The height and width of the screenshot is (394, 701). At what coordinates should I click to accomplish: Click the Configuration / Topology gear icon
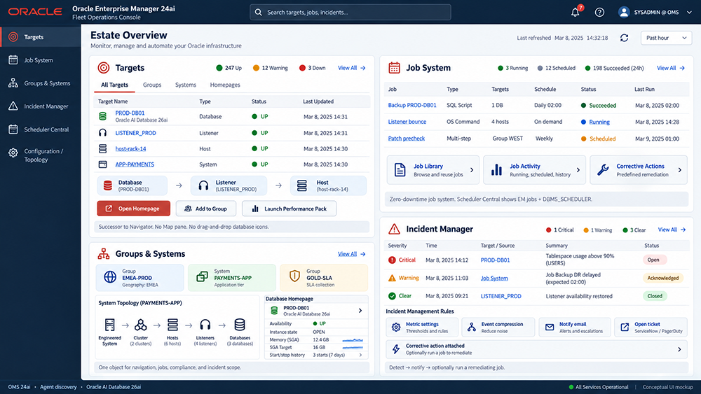tap(13, 153)
